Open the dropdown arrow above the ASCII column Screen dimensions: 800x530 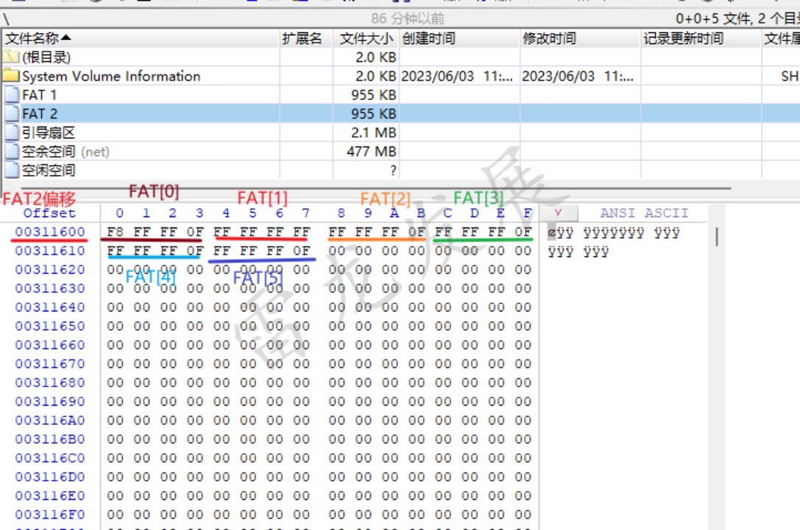(559, 213)
